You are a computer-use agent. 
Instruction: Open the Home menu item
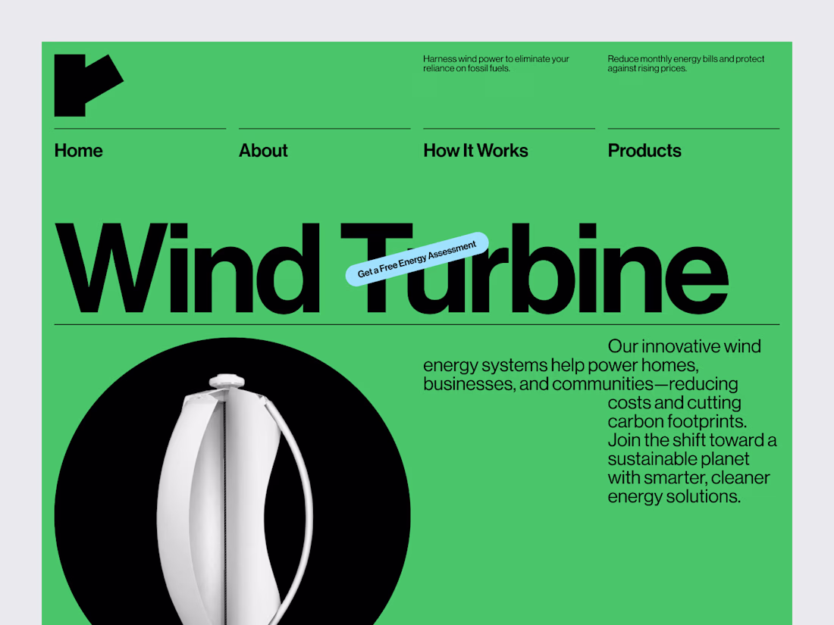point(78,151)
